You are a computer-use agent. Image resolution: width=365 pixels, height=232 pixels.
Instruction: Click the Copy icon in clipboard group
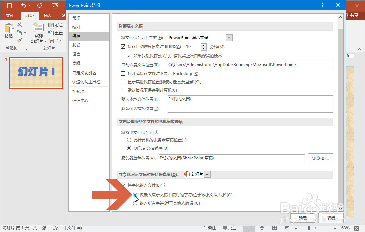point(19,32)
